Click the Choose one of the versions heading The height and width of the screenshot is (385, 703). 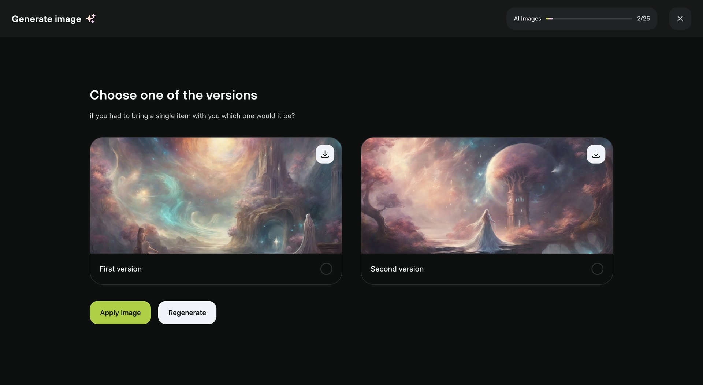pos(174,95)
